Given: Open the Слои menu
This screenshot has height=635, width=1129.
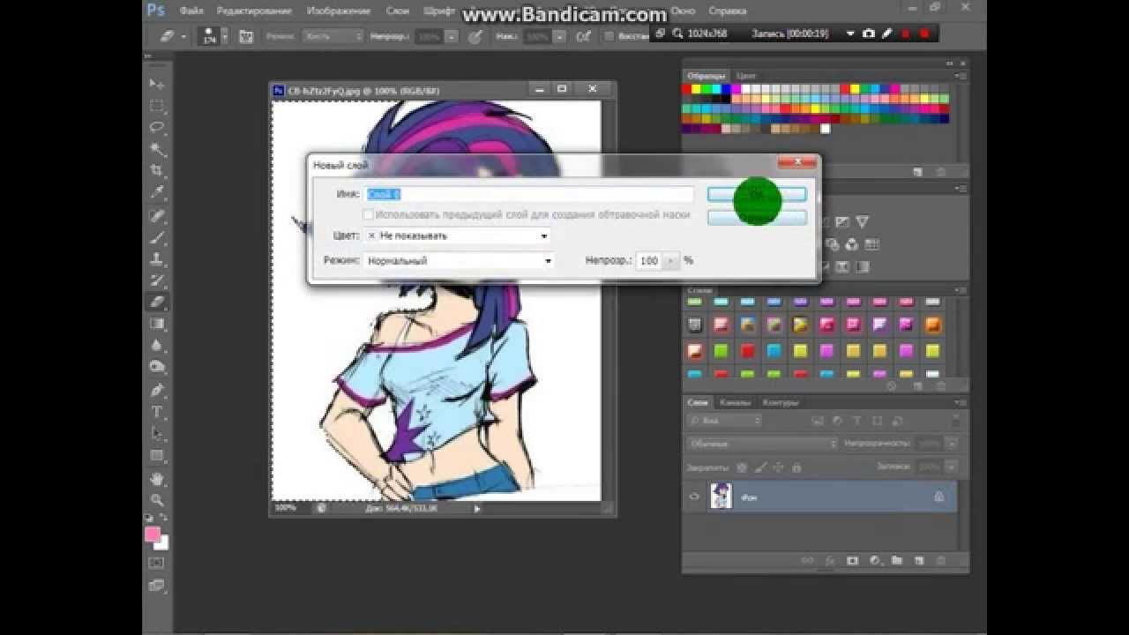Looking at the screenshot, I should 398,11.
